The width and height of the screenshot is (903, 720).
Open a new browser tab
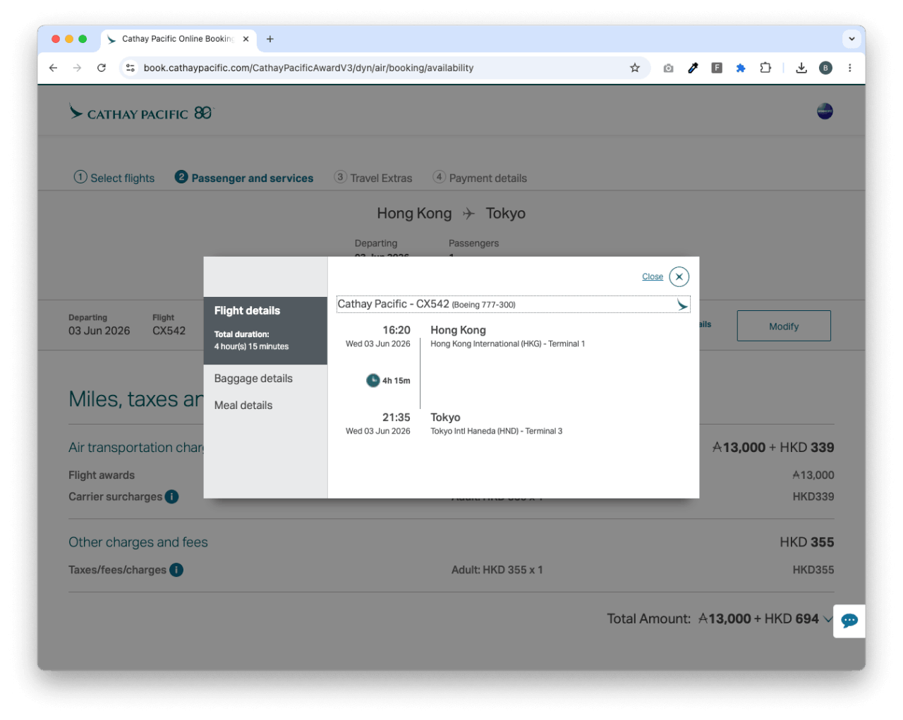(269, 39)
